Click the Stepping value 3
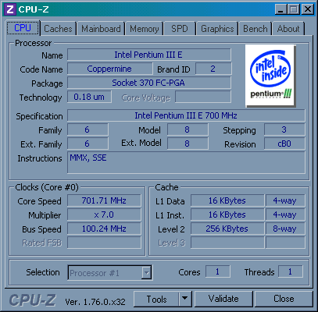This screenshot has height=312, width=318. 284,129
